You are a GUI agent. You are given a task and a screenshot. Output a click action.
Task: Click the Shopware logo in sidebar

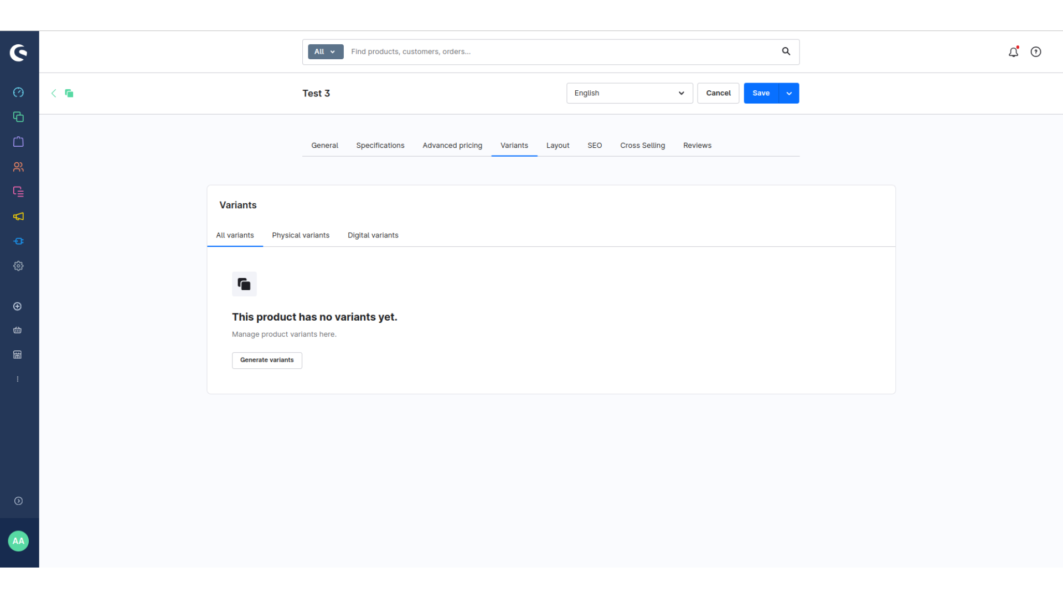click(18, 53)
